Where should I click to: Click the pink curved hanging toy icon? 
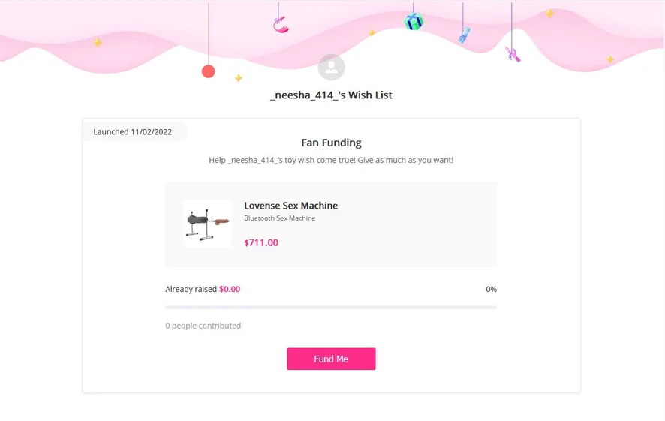pos(281,26)
